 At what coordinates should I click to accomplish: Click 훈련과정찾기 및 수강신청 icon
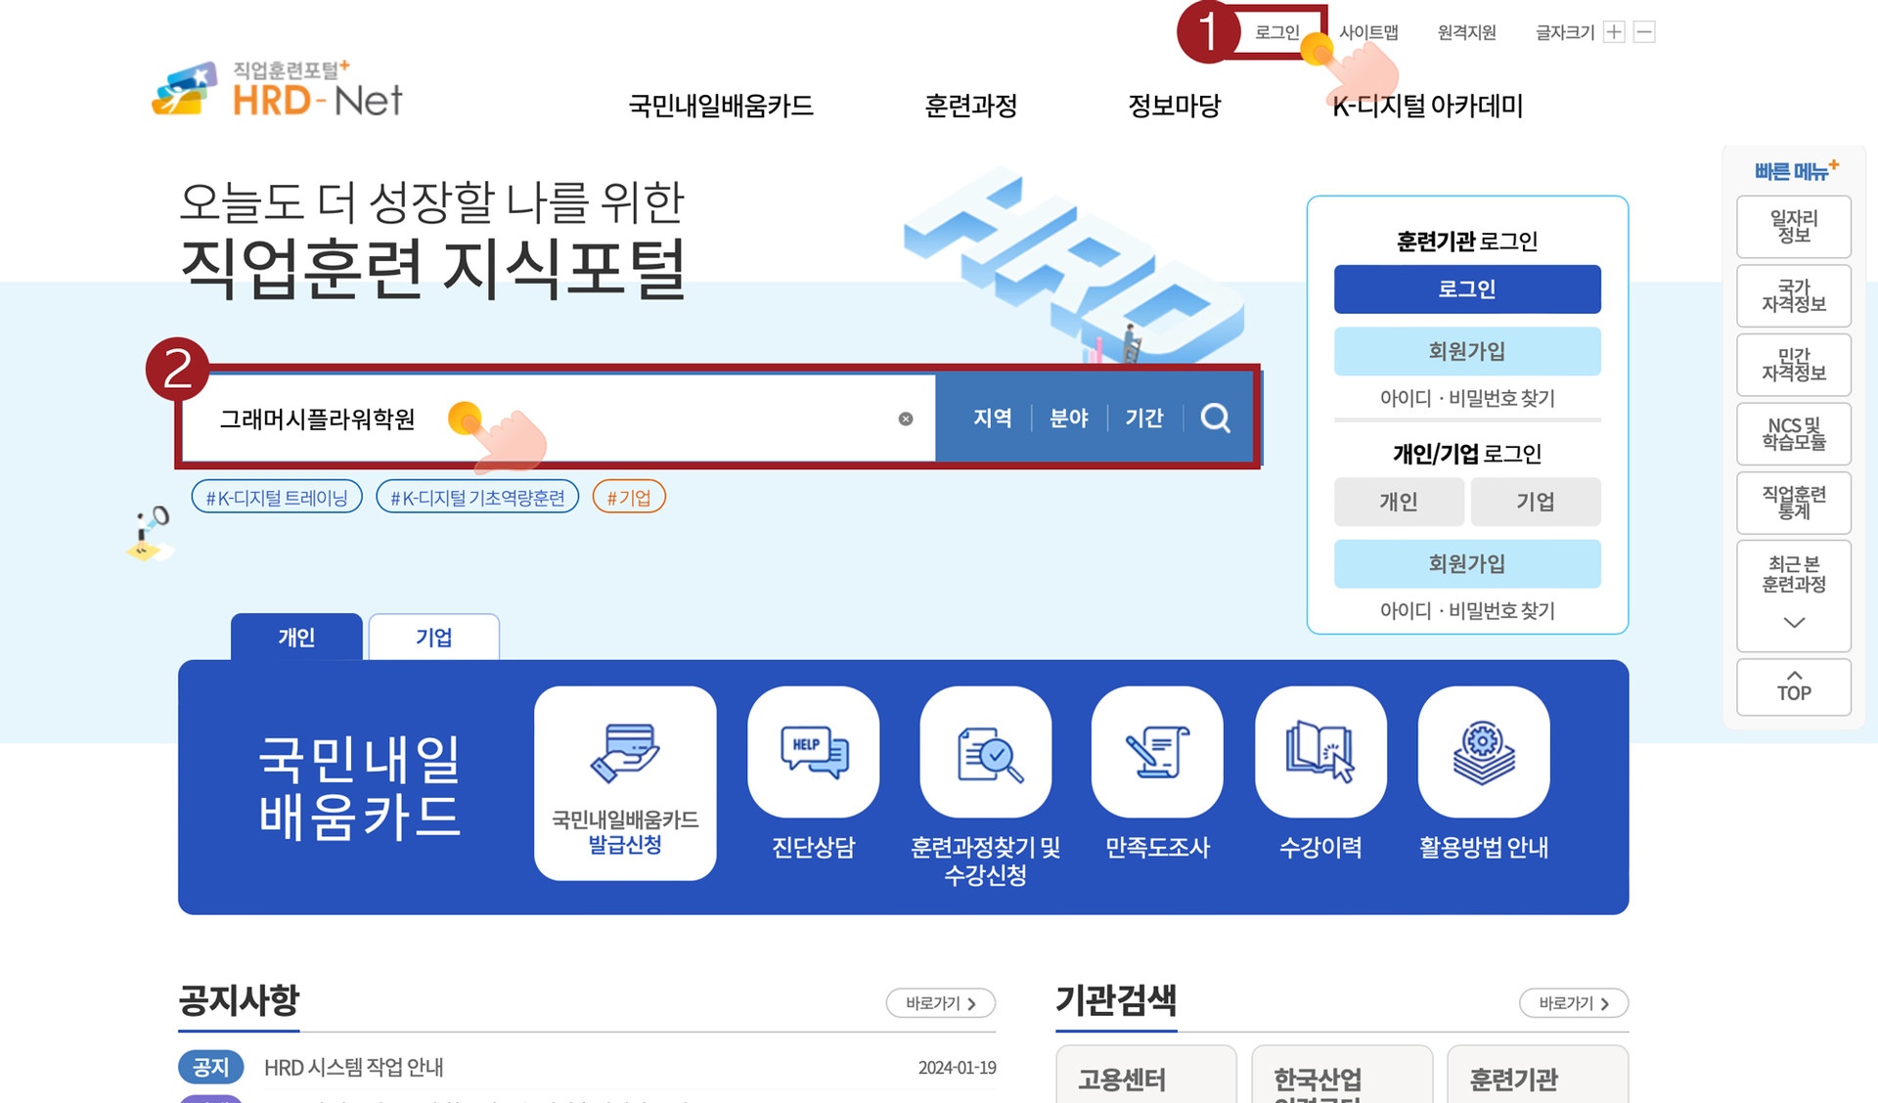[x=985, y=752]
